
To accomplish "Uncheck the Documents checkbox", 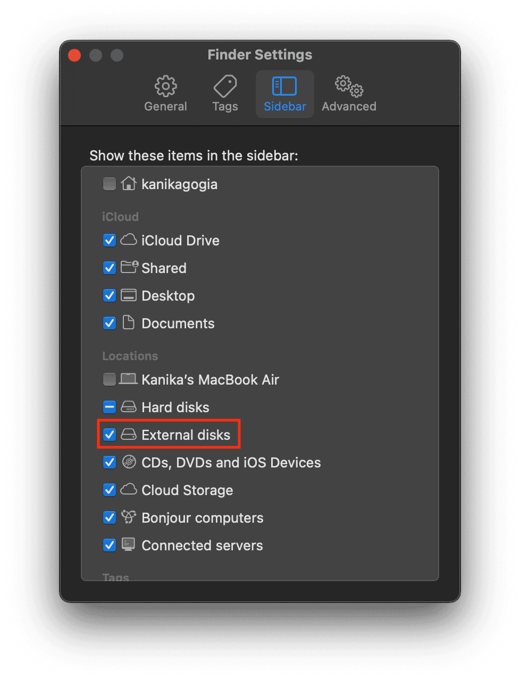I will [x=110, y=324].
